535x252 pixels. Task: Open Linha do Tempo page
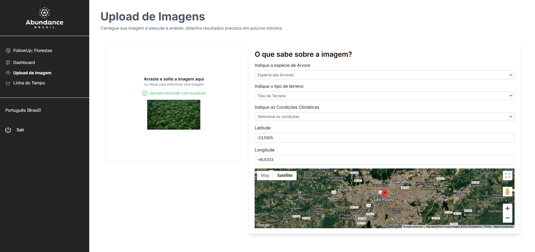[29, 83]
